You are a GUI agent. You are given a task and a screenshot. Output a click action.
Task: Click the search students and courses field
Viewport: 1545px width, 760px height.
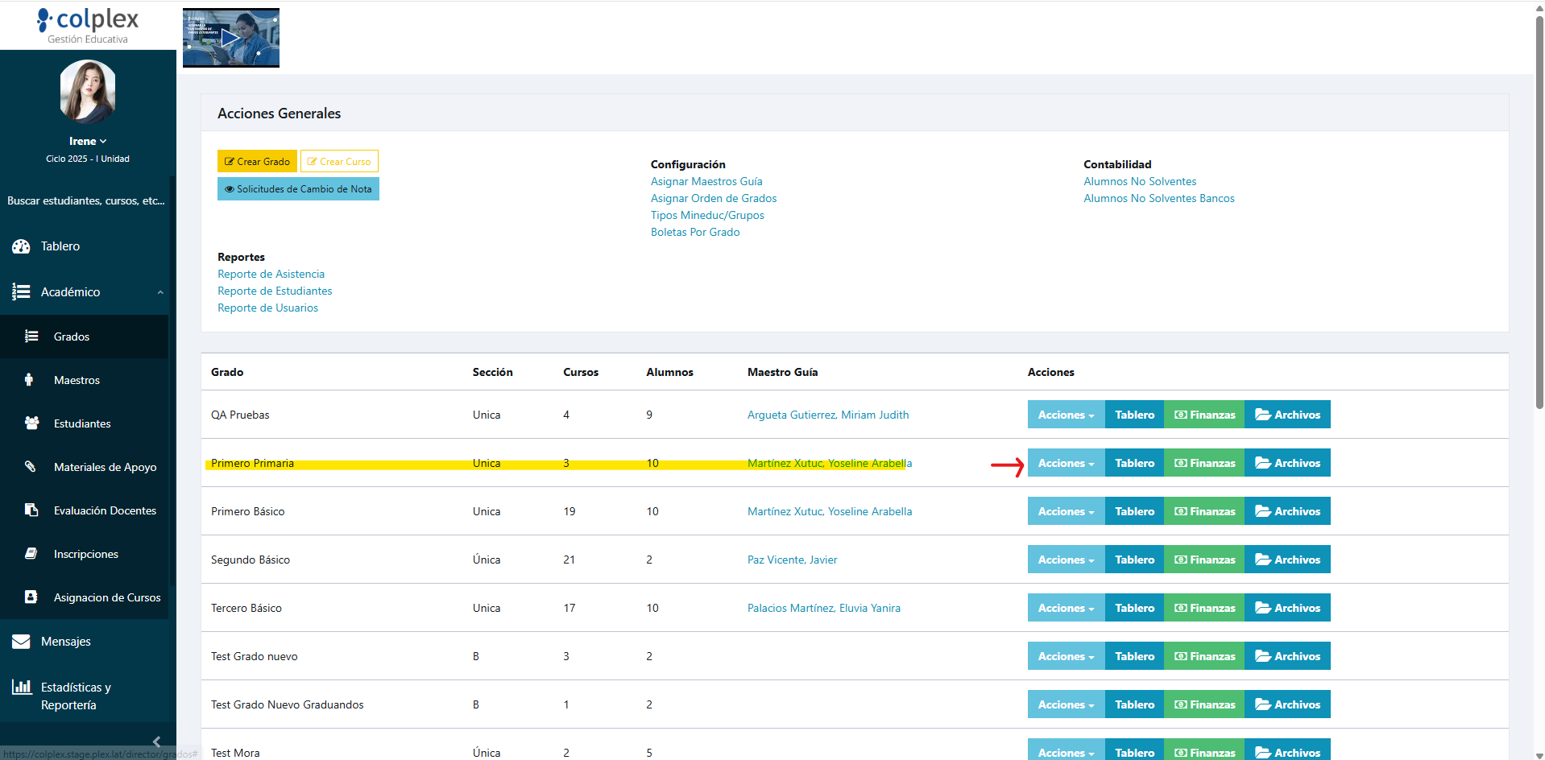tap(86, 200)
